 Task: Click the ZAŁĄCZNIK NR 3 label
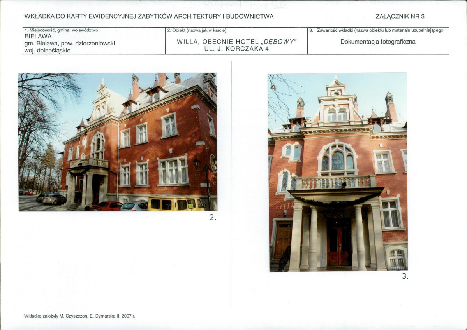(x=400, y=16)
